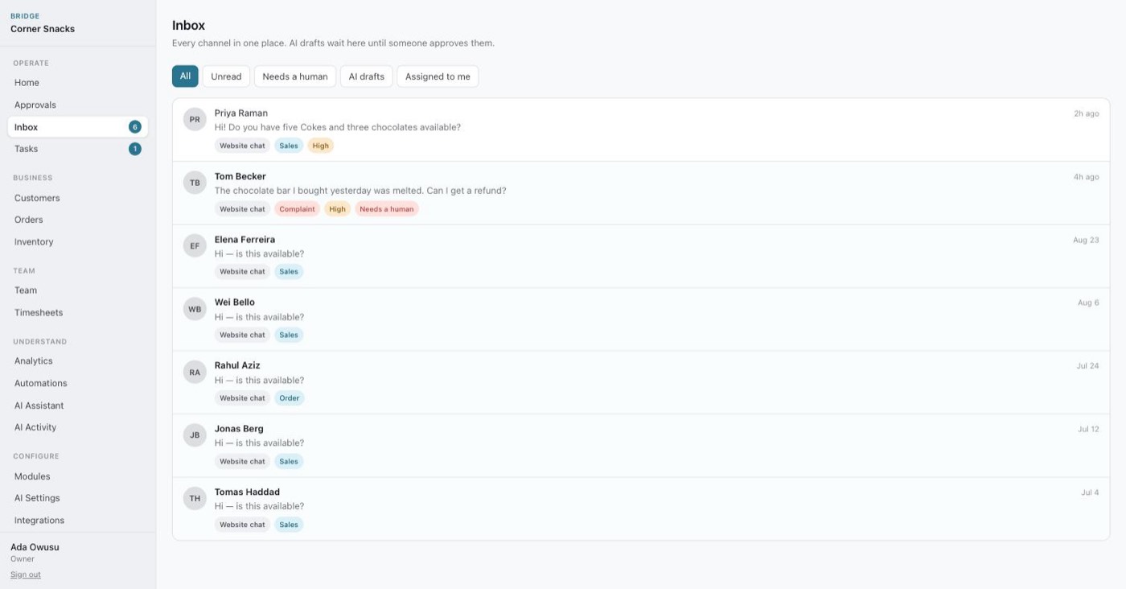Click Elena Ferreira's EF avatar

coord(195,245)
